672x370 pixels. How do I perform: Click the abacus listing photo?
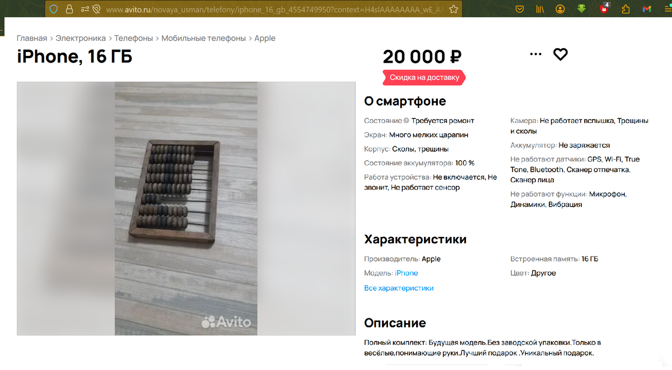[x=186, y=208]
